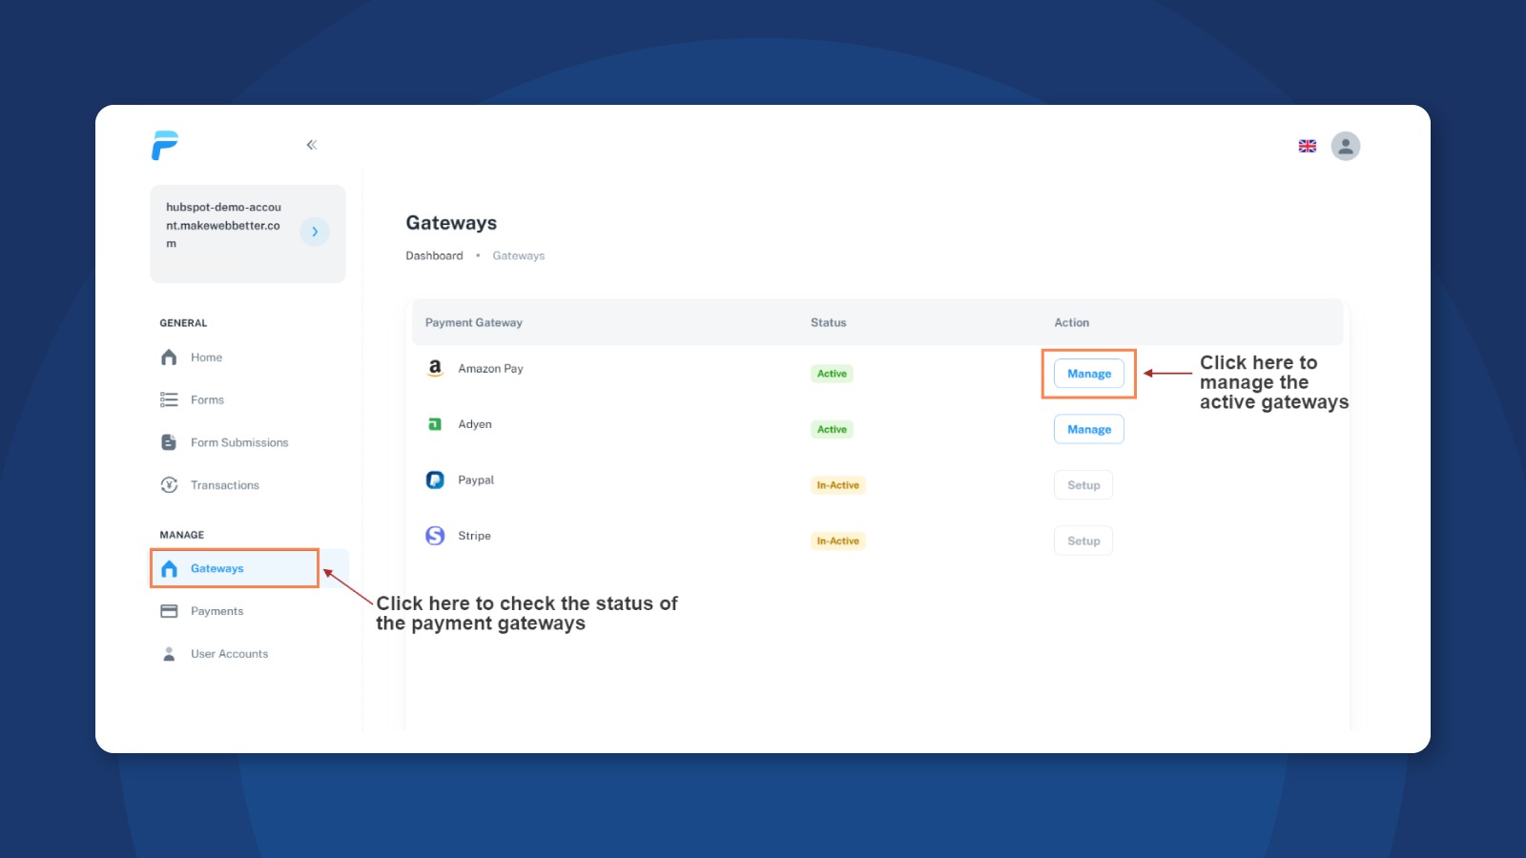The height and width of the screenshot is (858, 1526).
Task: Go to Form Submissions in the sidebar
Action: click(239, 442)
